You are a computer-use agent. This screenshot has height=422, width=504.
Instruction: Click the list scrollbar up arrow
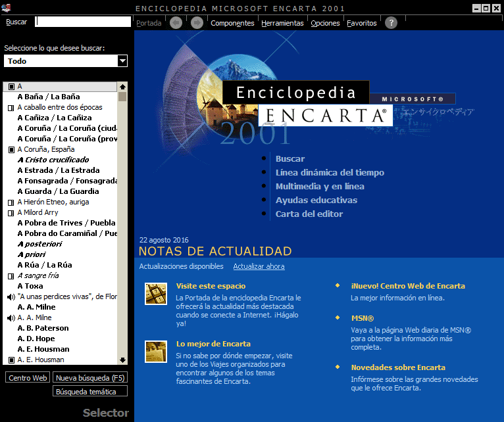(x=122, y=87)
